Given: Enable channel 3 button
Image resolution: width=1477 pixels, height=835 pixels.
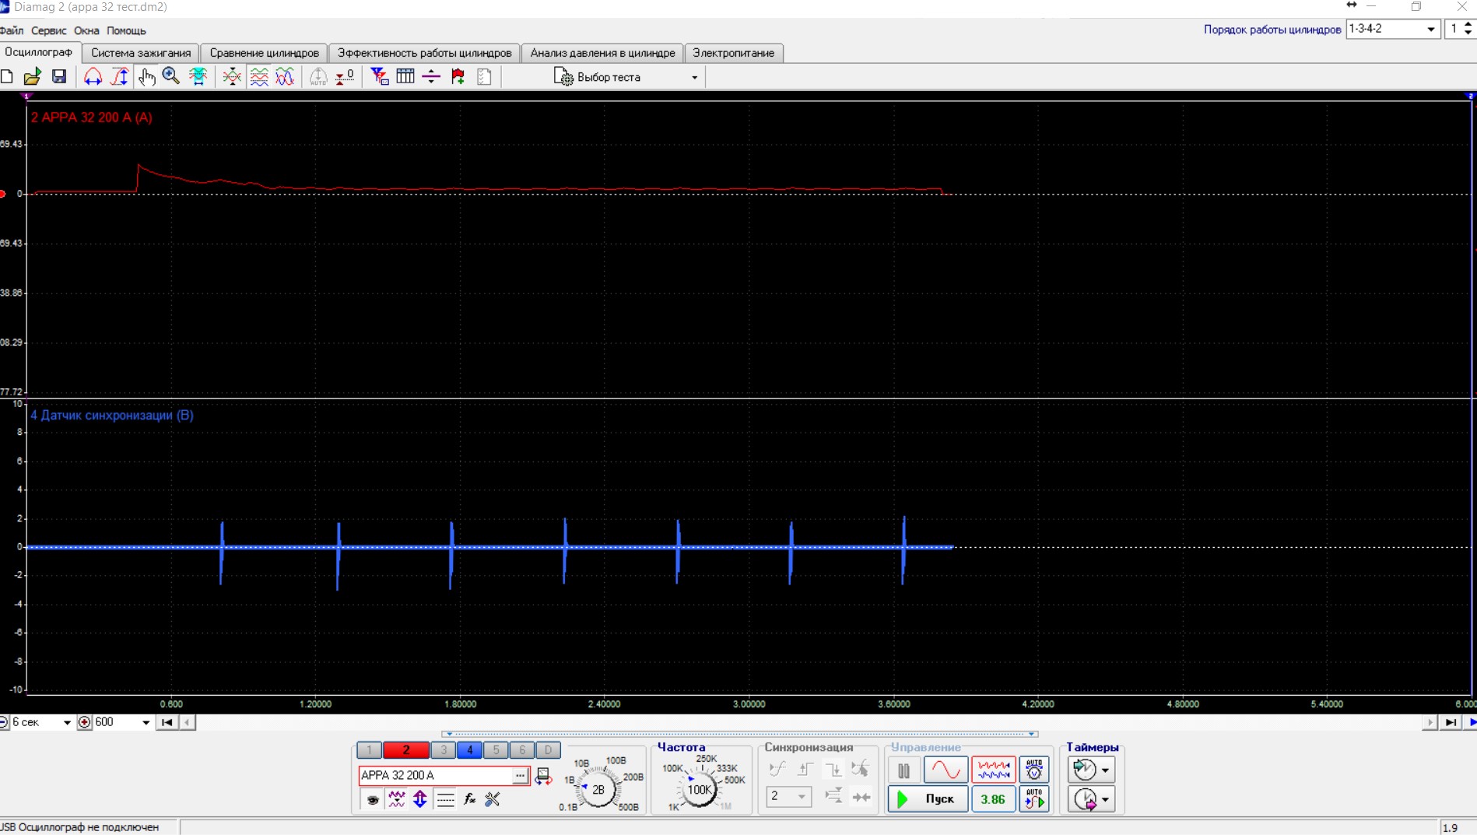Looking at the screenshot, I should 444,750.
